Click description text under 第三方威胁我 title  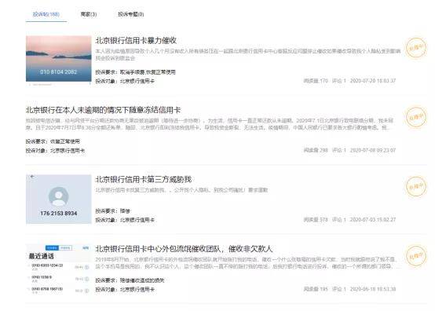[181, 190]
